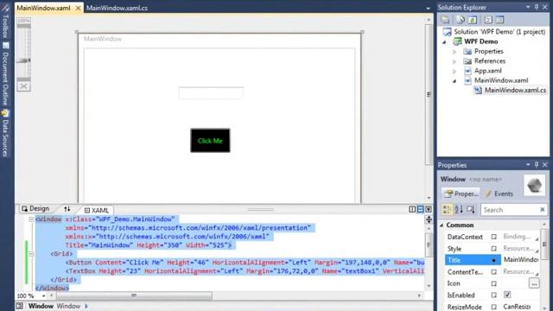This screenshot has height=311, width=553.
Task: Click View Designer icon in Solution Explorer
Action: (499, 20)
